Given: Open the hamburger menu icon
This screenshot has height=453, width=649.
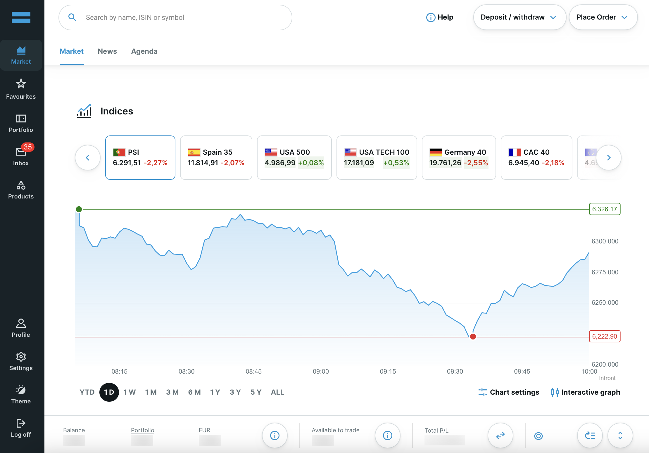Looking at the screenshot, I should pos(21,18).
